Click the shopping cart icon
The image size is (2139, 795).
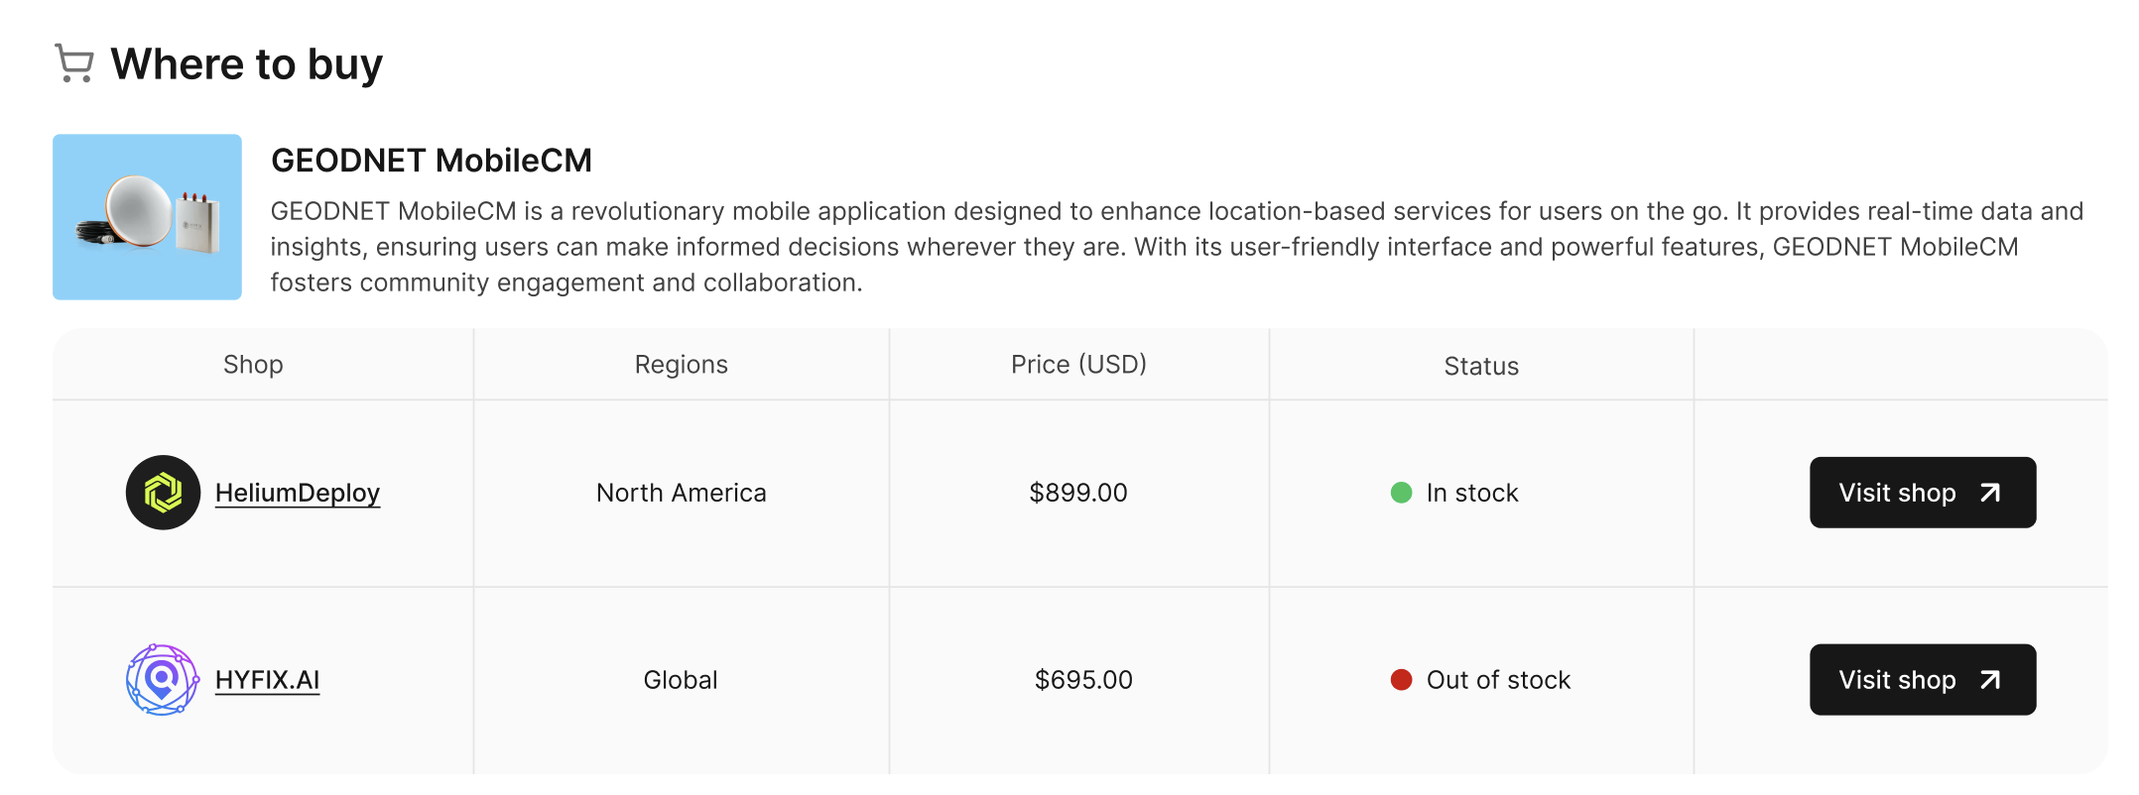[x=74, y=63]
